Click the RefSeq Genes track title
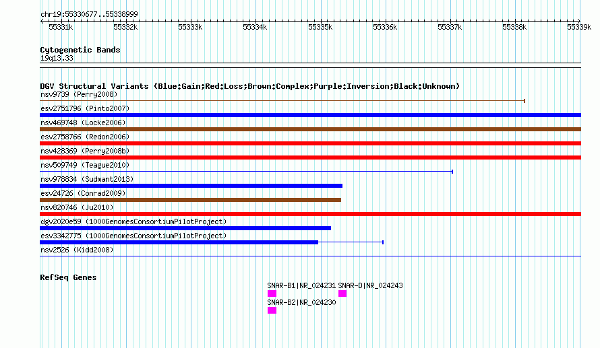Screen dimensions: 600x348 [68, 277]
